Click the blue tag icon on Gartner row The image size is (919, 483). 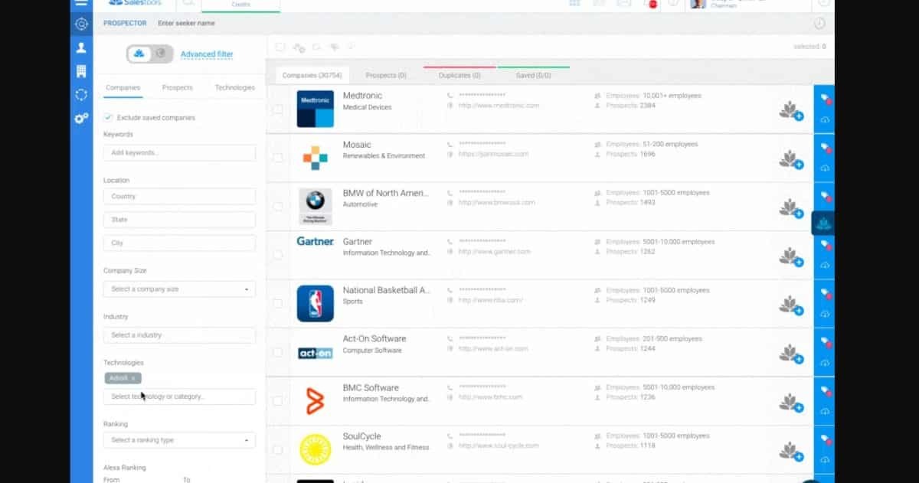[x=825, y=244]
